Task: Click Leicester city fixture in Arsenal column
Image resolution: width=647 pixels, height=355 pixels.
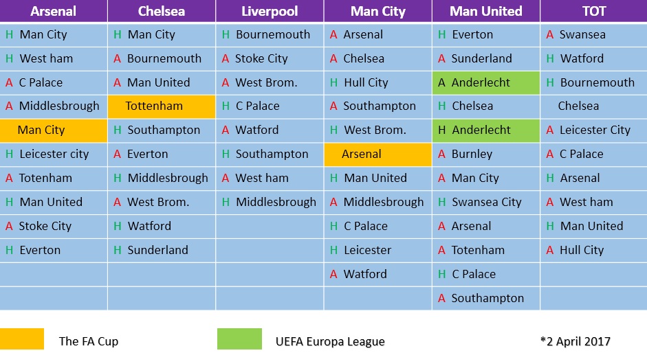Action: click(x=54, y=154)
